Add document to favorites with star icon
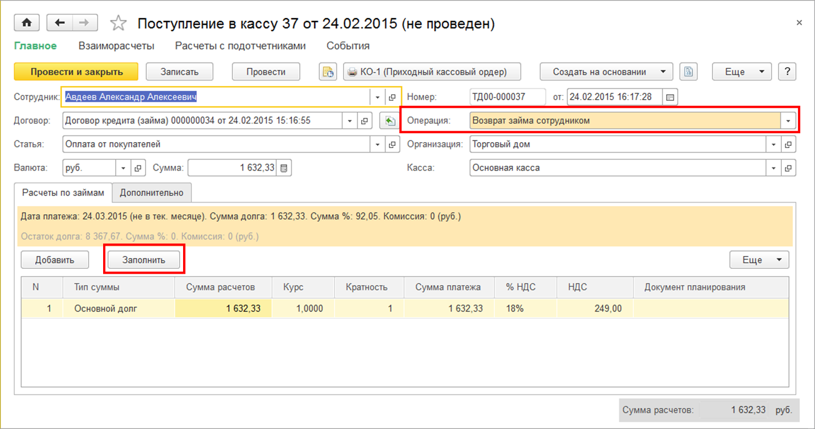This screenshot has width=815, height=429. tap(118, 23)
